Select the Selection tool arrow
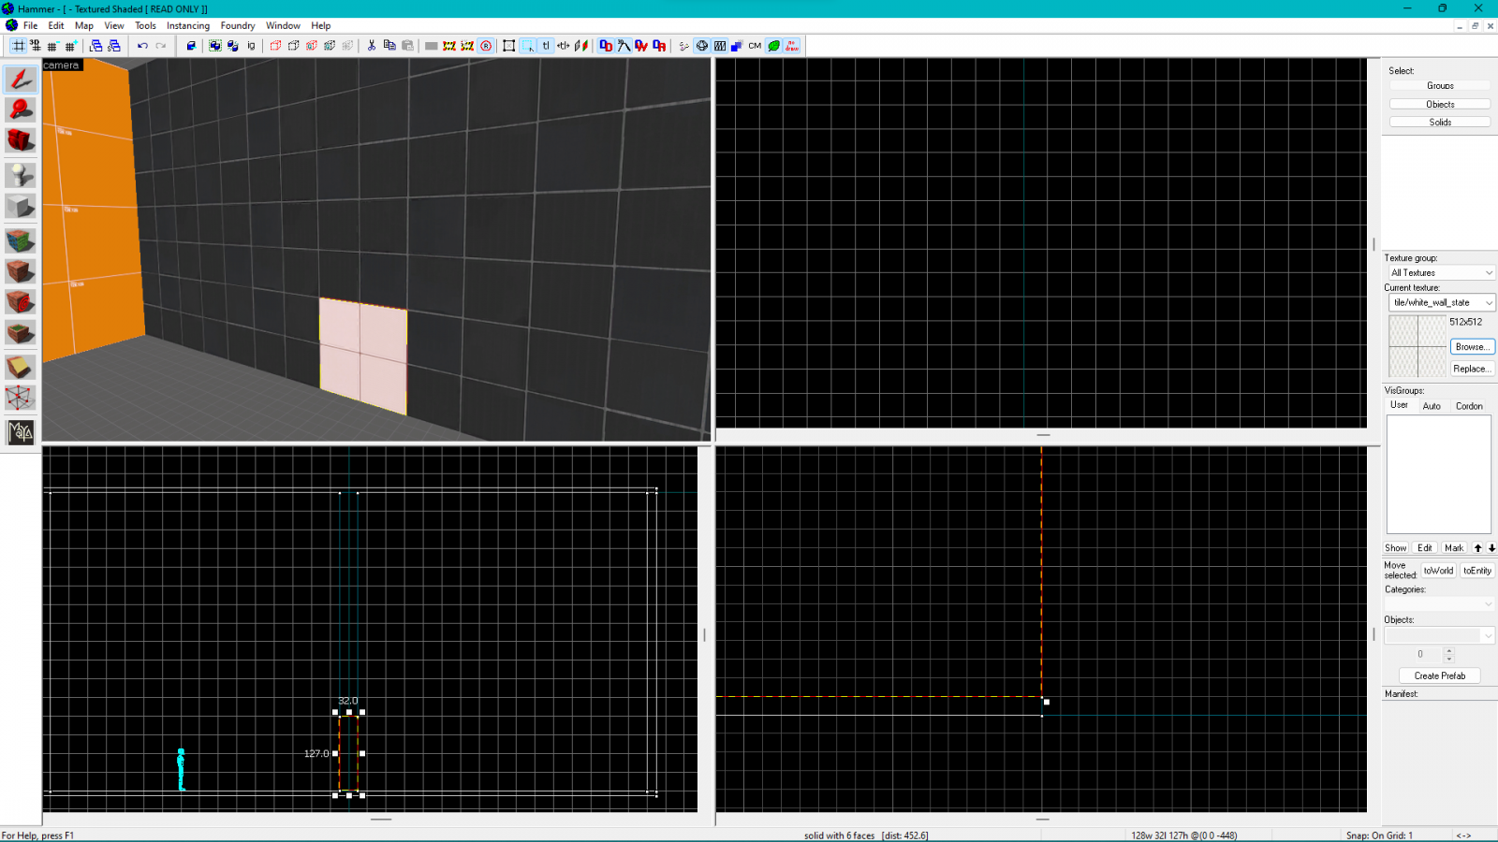This screenshot has height=842, width=1498. pos(21,80)
